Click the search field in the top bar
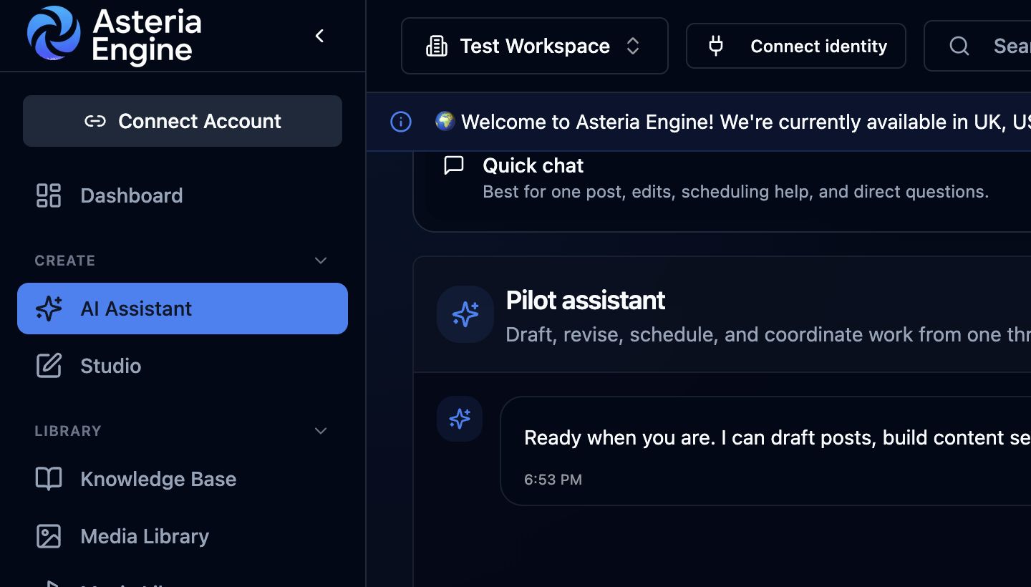 tap(977, 46)
